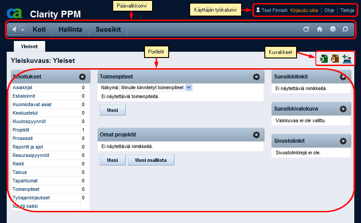Click Sivustolinkit portlet header title
The width and height of the screenshot is (361, 223).
(x=289, y=141)
